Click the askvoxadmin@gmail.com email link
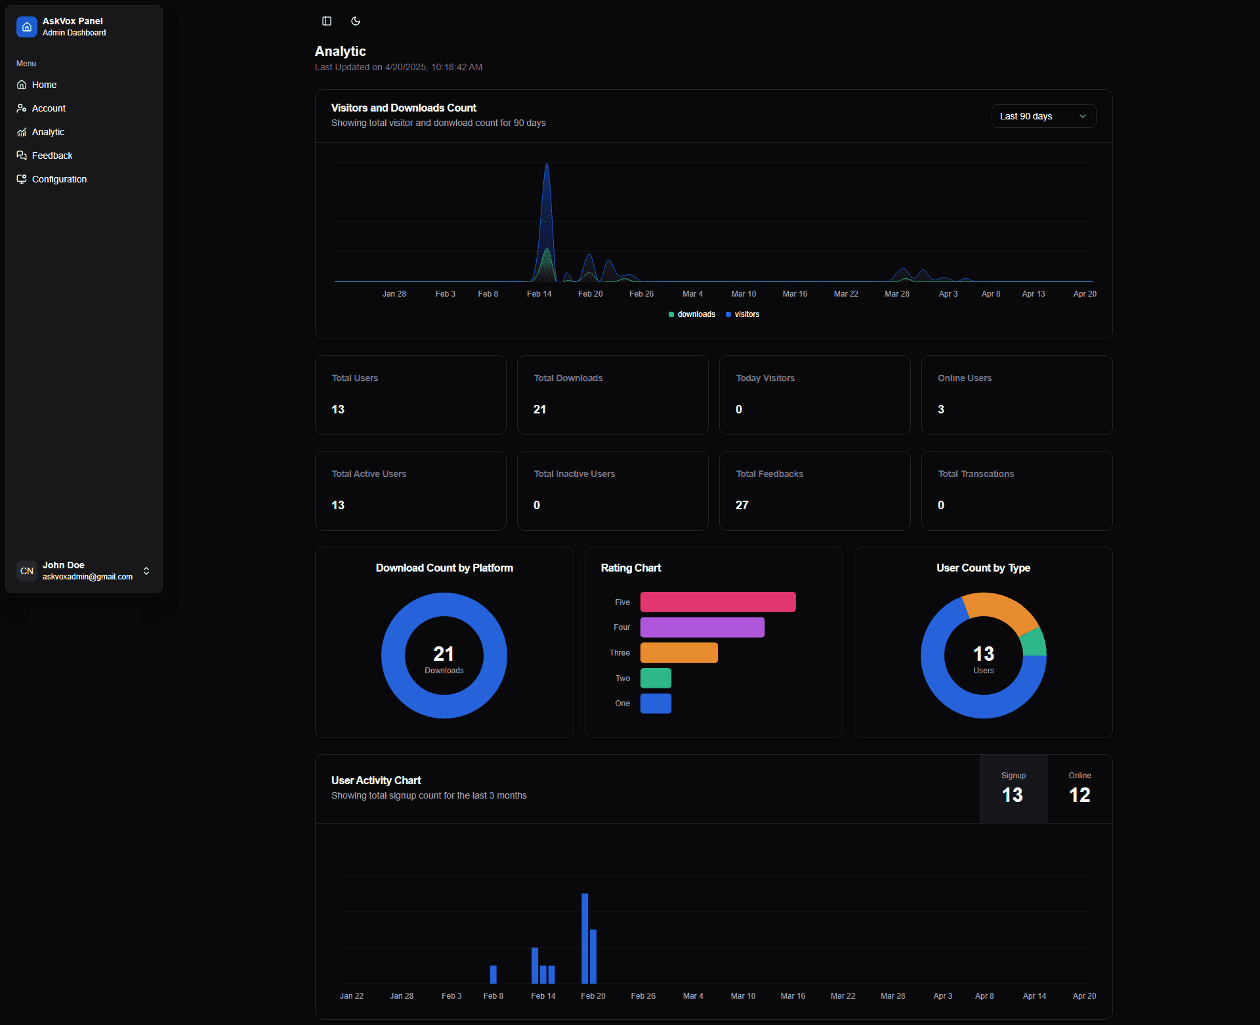This screenshot has width=1260, height=1025. (87, 577)
